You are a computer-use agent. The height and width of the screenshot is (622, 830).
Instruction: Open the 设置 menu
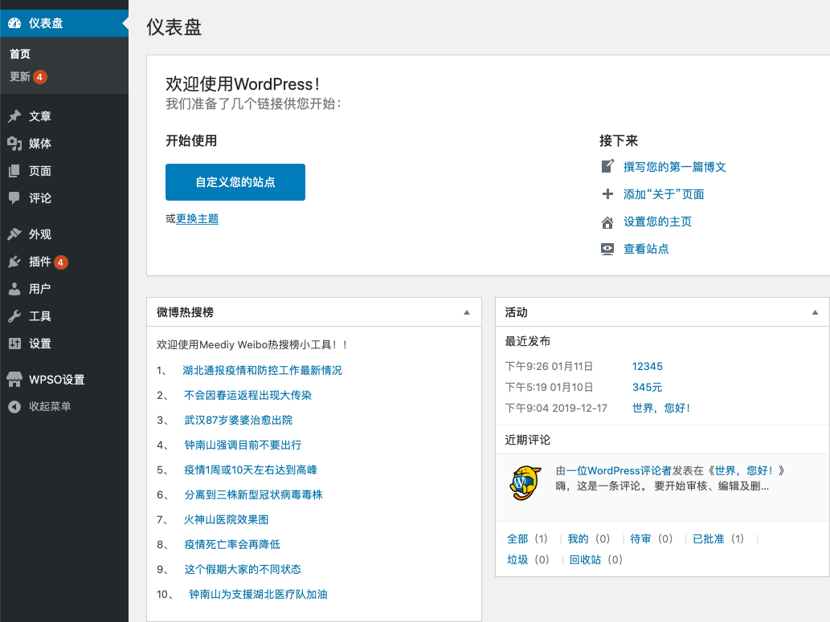point(40,344)
